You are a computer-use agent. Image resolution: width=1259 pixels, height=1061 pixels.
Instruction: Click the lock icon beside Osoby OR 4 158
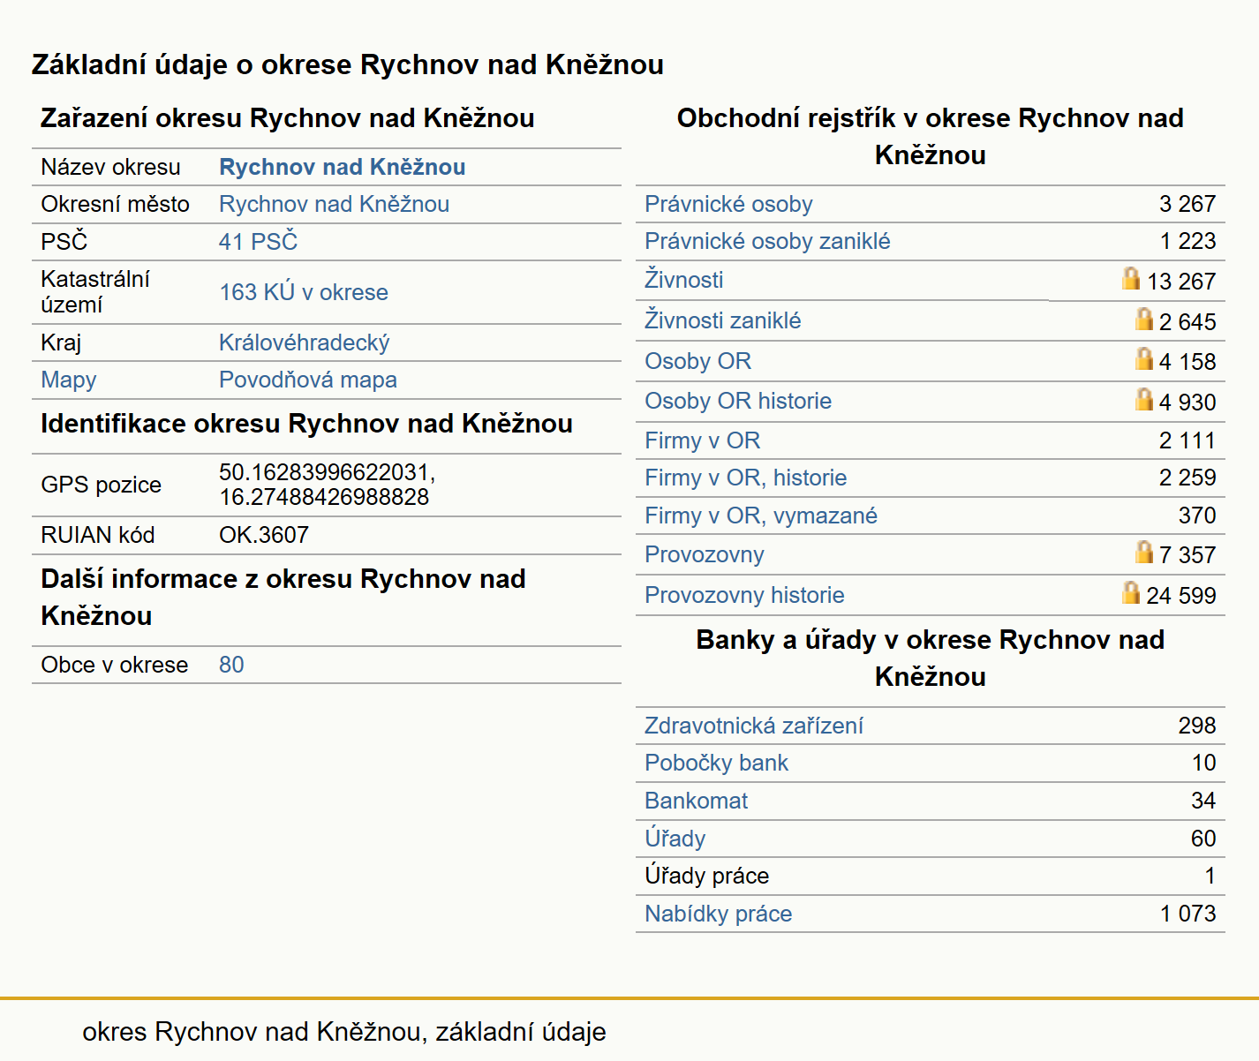tap(1144, 358)
